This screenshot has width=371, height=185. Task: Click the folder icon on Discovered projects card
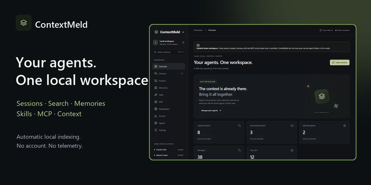pyautogui.click(x=292, y=126)
